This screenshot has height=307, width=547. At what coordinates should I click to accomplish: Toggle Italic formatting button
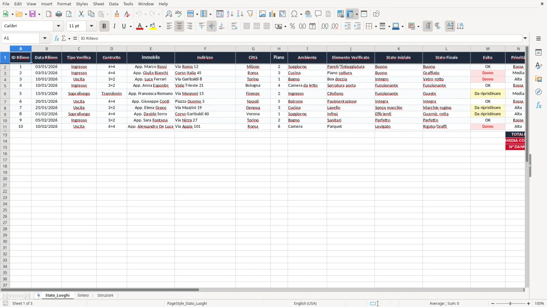pyautogui.click(x=114, y=26)
